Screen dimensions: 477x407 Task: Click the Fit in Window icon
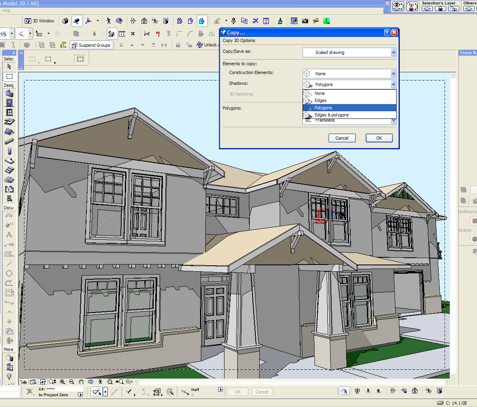point(110,382)
